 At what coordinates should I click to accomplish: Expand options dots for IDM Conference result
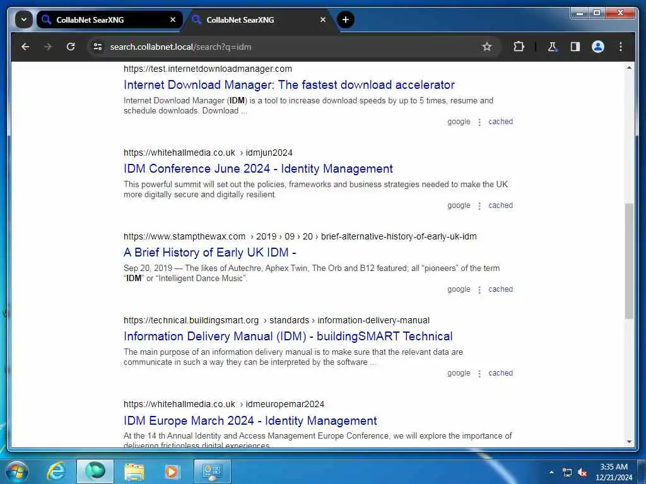[x=479, y=206]
